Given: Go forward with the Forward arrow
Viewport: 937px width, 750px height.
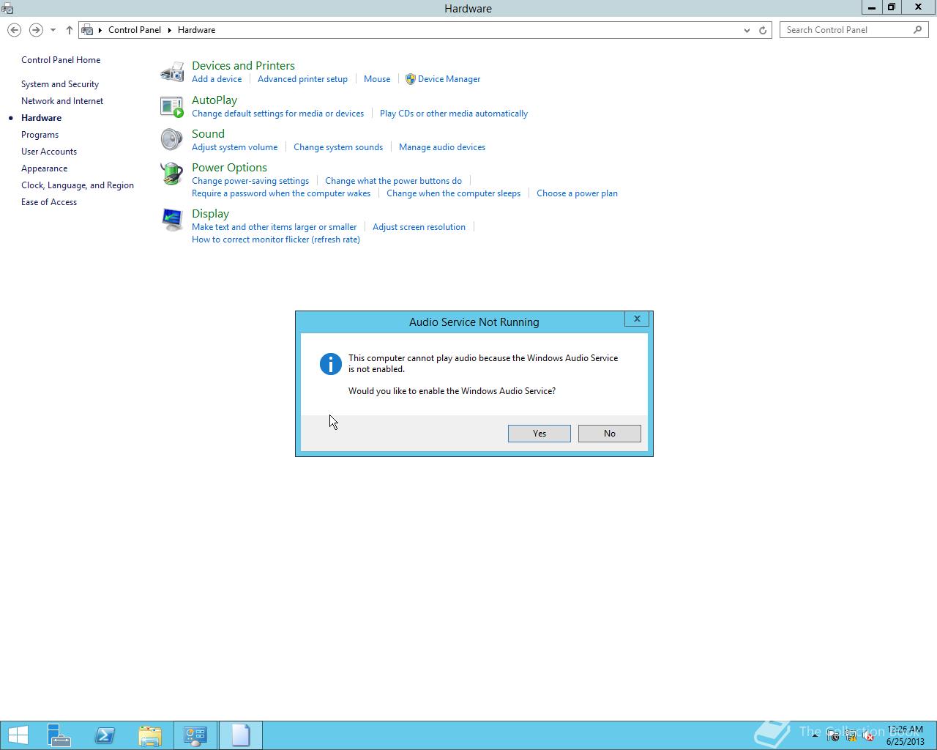Looking at the screenshot, I should (35, 30).
